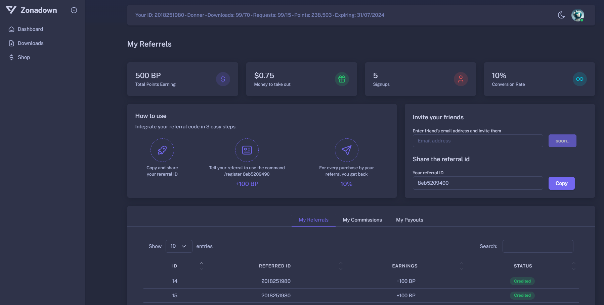604x305 pixels.
Task: Select ID cell 14
Action: [175, 281]
